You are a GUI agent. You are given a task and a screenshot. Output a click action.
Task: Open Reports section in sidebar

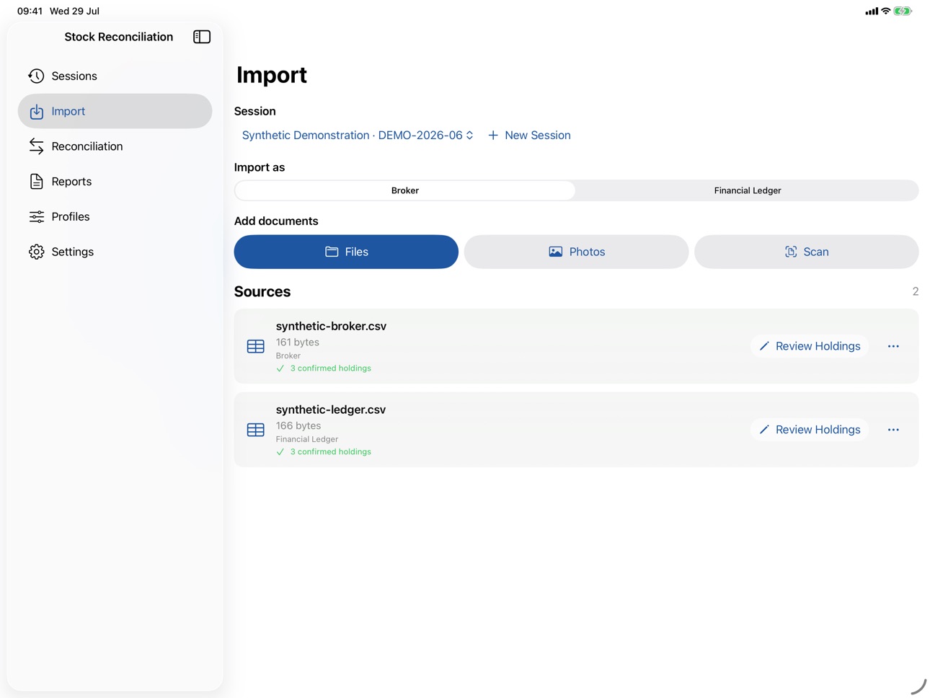pos(115,181)
